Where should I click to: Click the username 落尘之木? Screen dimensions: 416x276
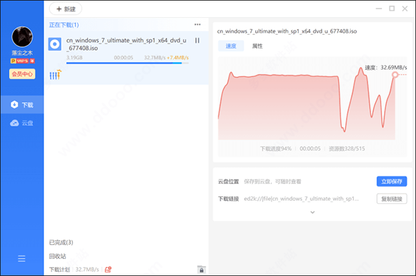click(x=22, y=53)
